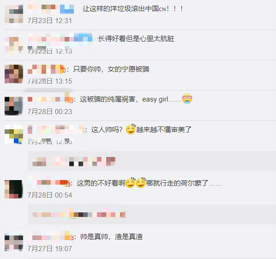Open blurred username of 让这样的洋垃圾 comment

[x=51, y=9]
